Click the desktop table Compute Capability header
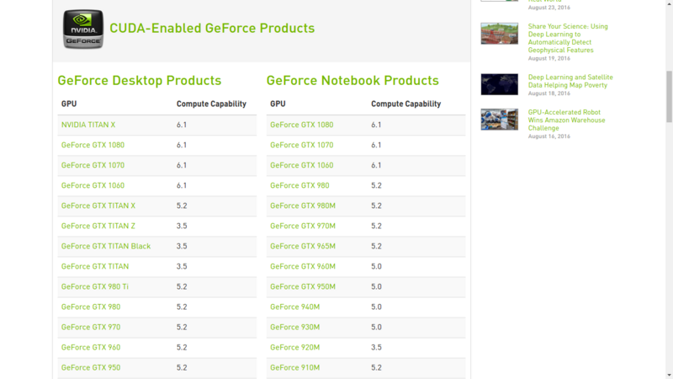The height and width of the screenshot is (379, 673). (211, 104)
